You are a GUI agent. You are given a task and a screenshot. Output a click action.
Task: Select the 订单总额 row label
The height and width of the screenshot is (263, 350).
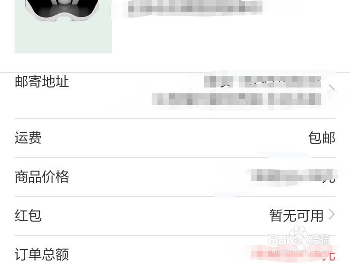(42, 254)
